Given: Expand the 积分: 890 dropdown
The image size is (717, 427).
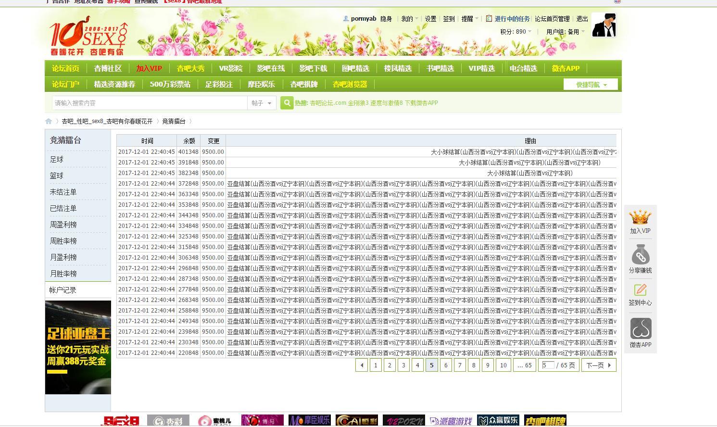Looking at the screenshot, I should 516,32.
